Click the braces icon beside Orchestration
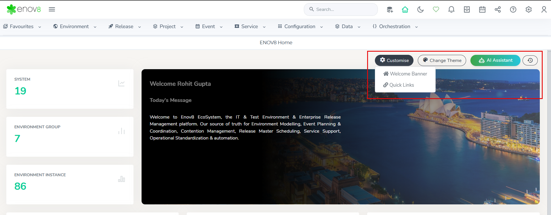The image size is (551, 215). click(375, 26)
